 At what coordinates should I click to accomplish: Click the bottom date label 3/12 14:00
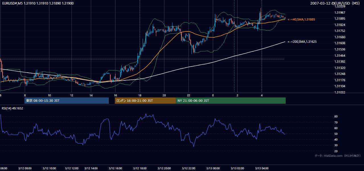click(91, 168)
